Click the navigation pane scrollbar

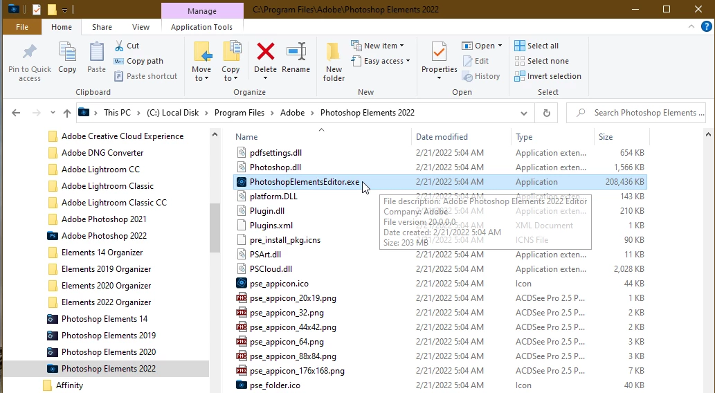(215, 227)
